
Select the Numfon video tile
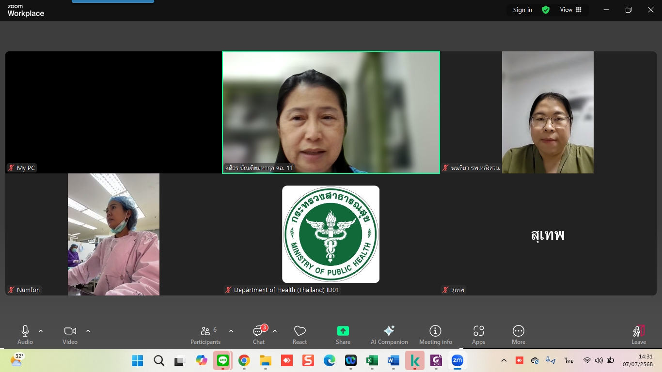[113, 234]
